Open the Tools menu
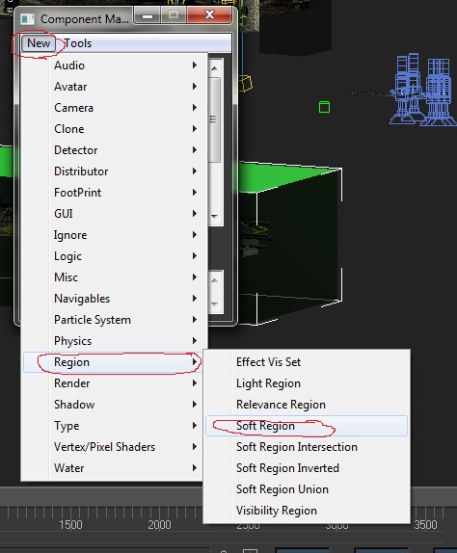This screenshot has width=457, height=553. pos(78,43)
